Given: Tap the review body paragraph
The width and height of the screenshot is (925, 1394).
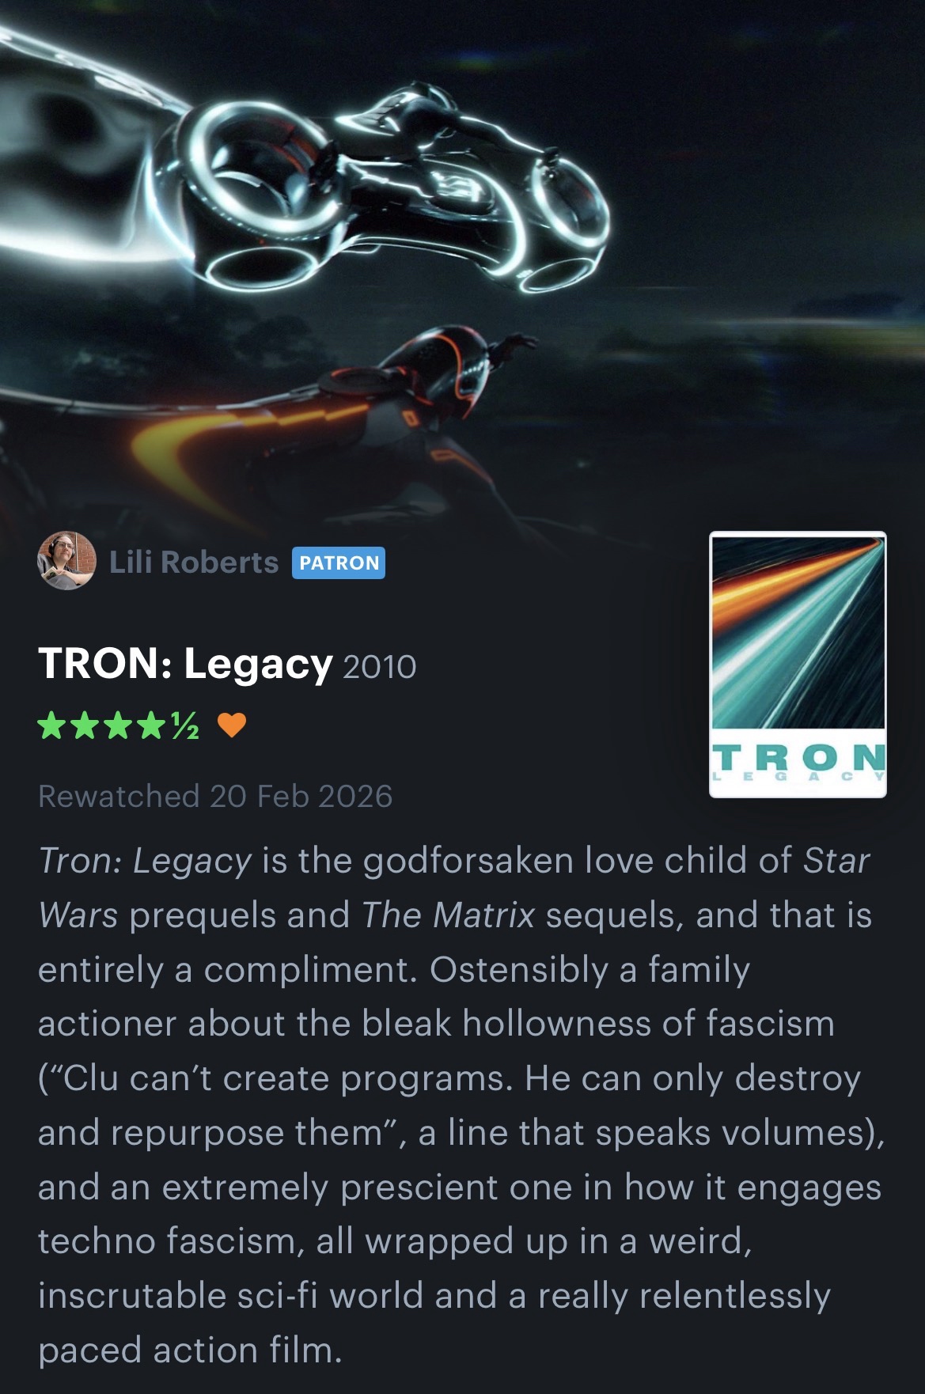Looking at the screenshot, I should 461,1105.
